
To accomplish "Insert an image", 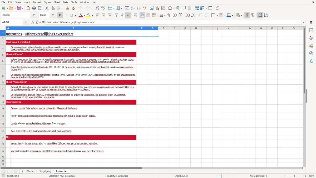I will tap(152, 8).
